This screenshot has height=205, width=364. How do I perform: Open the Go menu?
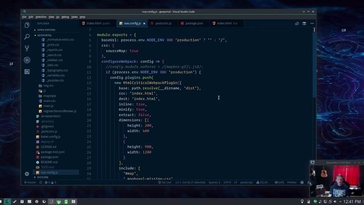pyautogui.click(x=58, y=17)
